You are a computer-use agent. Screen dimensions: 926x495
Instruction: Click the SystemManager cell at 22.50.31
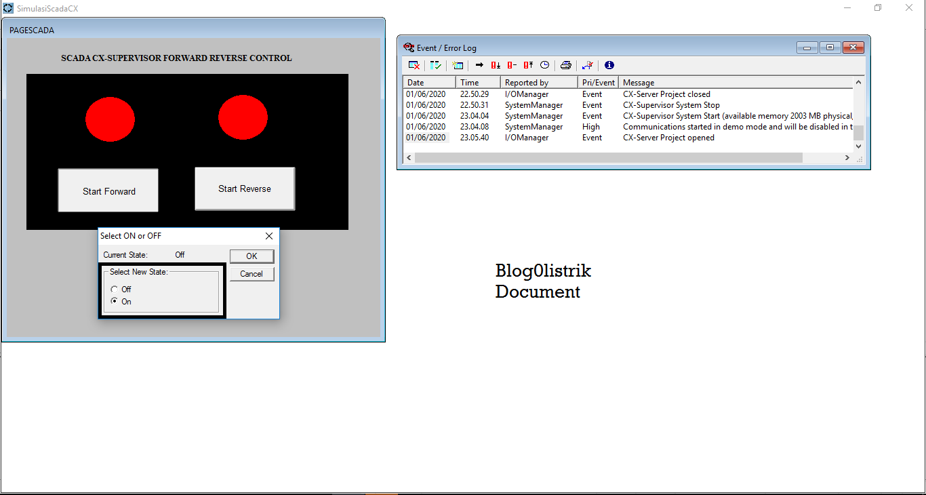click(x=534, y=105)
